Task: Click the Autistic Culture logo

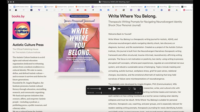Action: 21,31
